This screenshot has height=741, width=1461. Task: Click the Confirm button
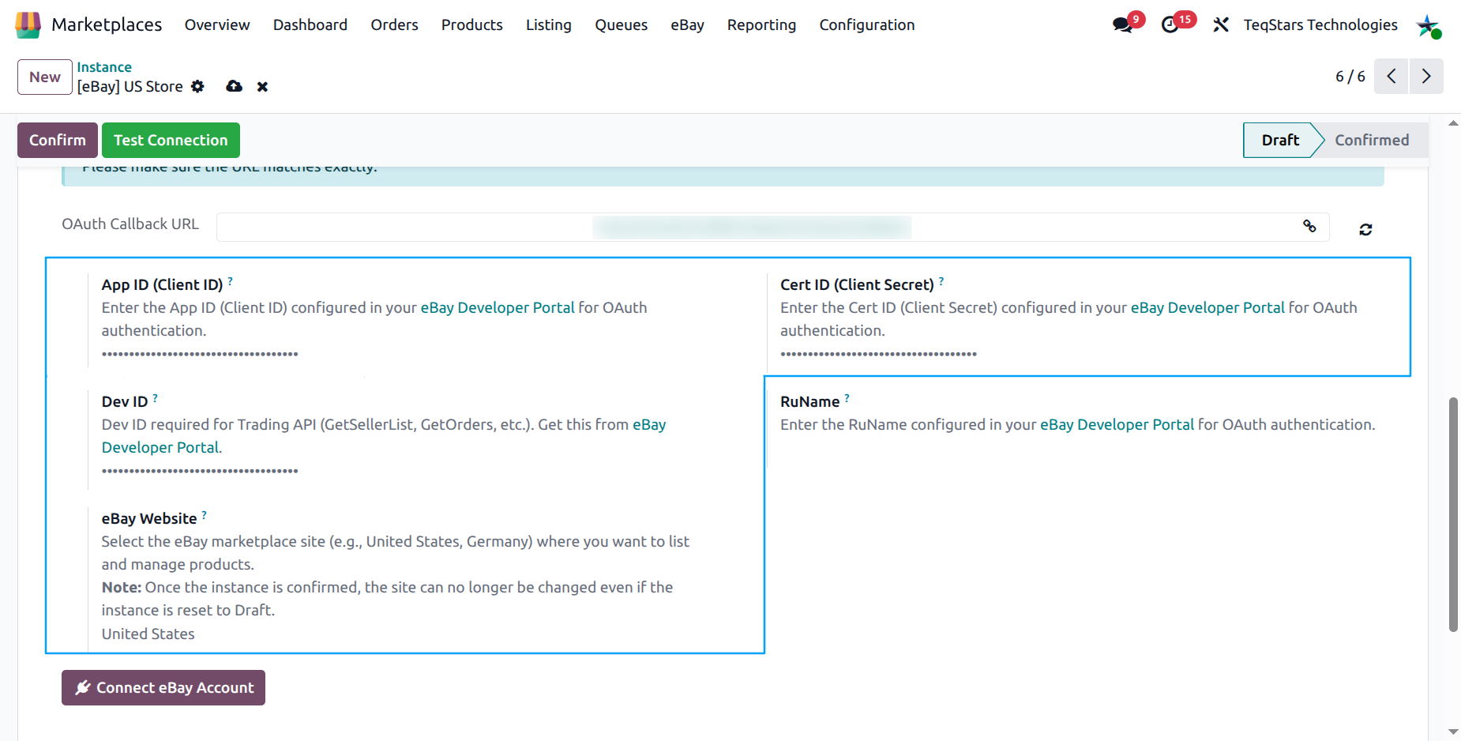pyautogui.click(x=58, y=140)
